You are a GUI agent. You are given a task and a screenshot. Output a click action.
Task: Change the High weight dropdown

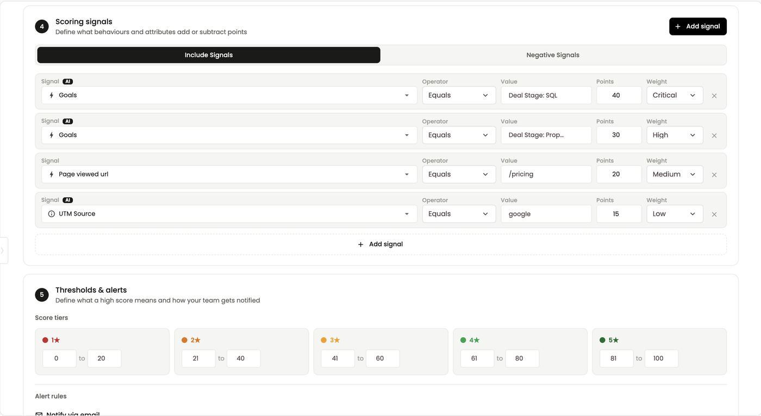(x=675, y=135)
